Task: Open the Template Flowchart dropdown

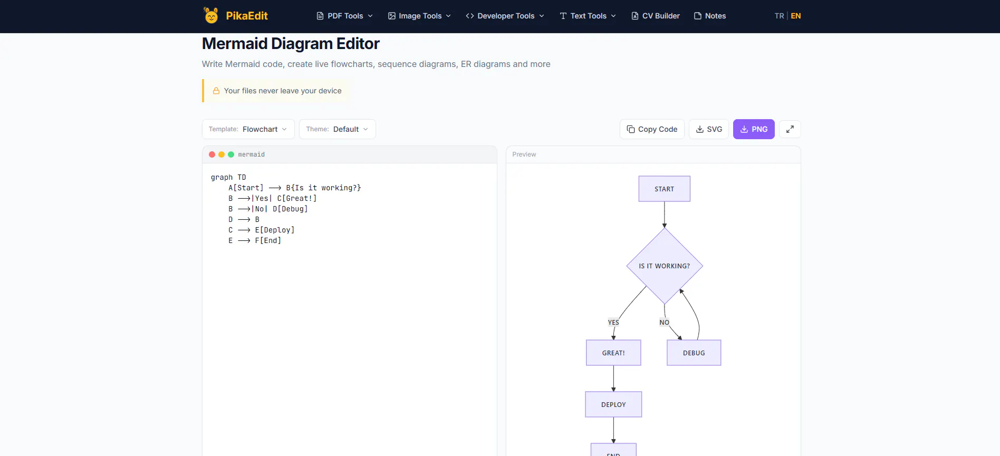Action: tap(248, 129)
